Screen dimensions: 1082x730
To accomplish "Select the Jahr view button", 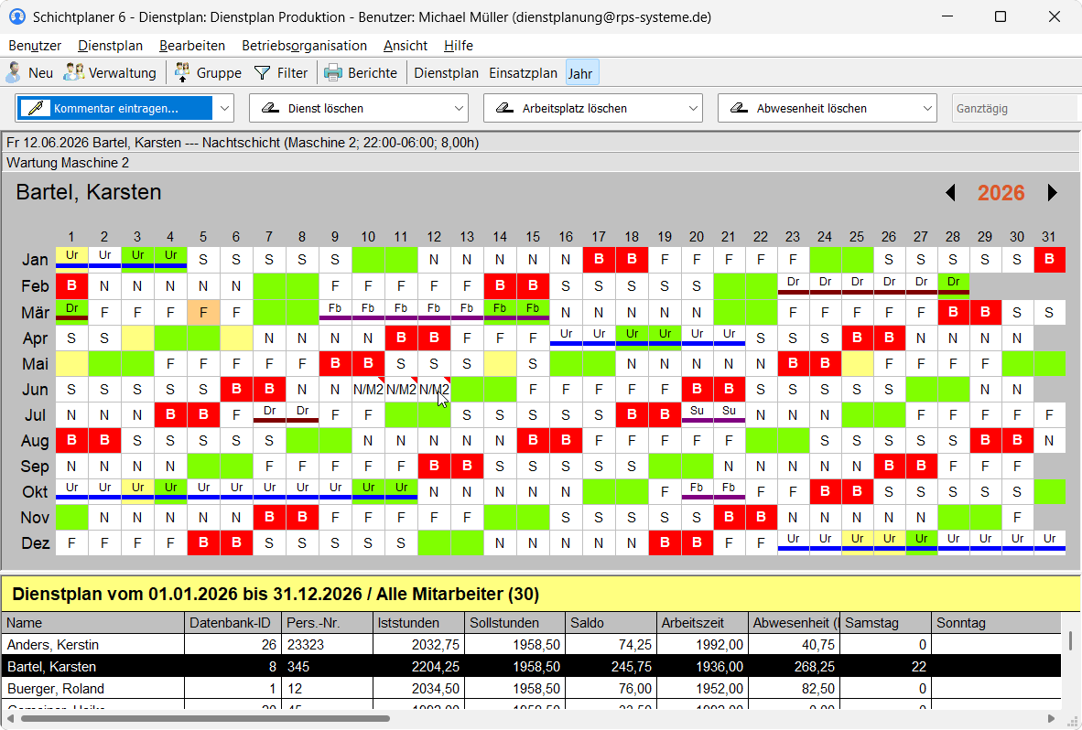I will coord(581,73).
